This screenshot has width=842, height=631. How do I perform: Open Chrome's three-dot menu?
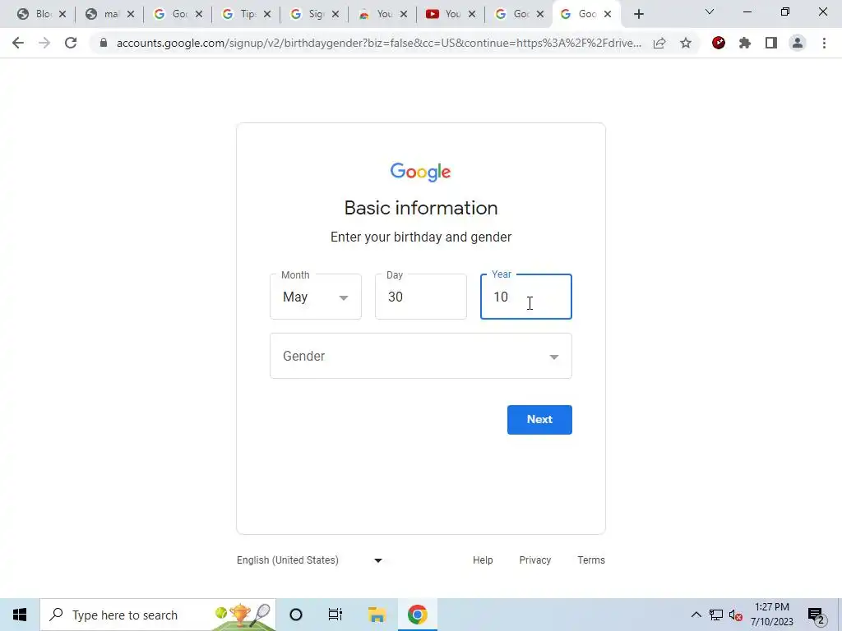click(x=824, y=43)
